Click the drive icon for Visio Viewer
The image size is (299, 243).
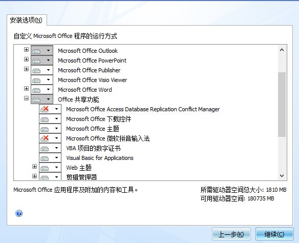coord(36,80)
